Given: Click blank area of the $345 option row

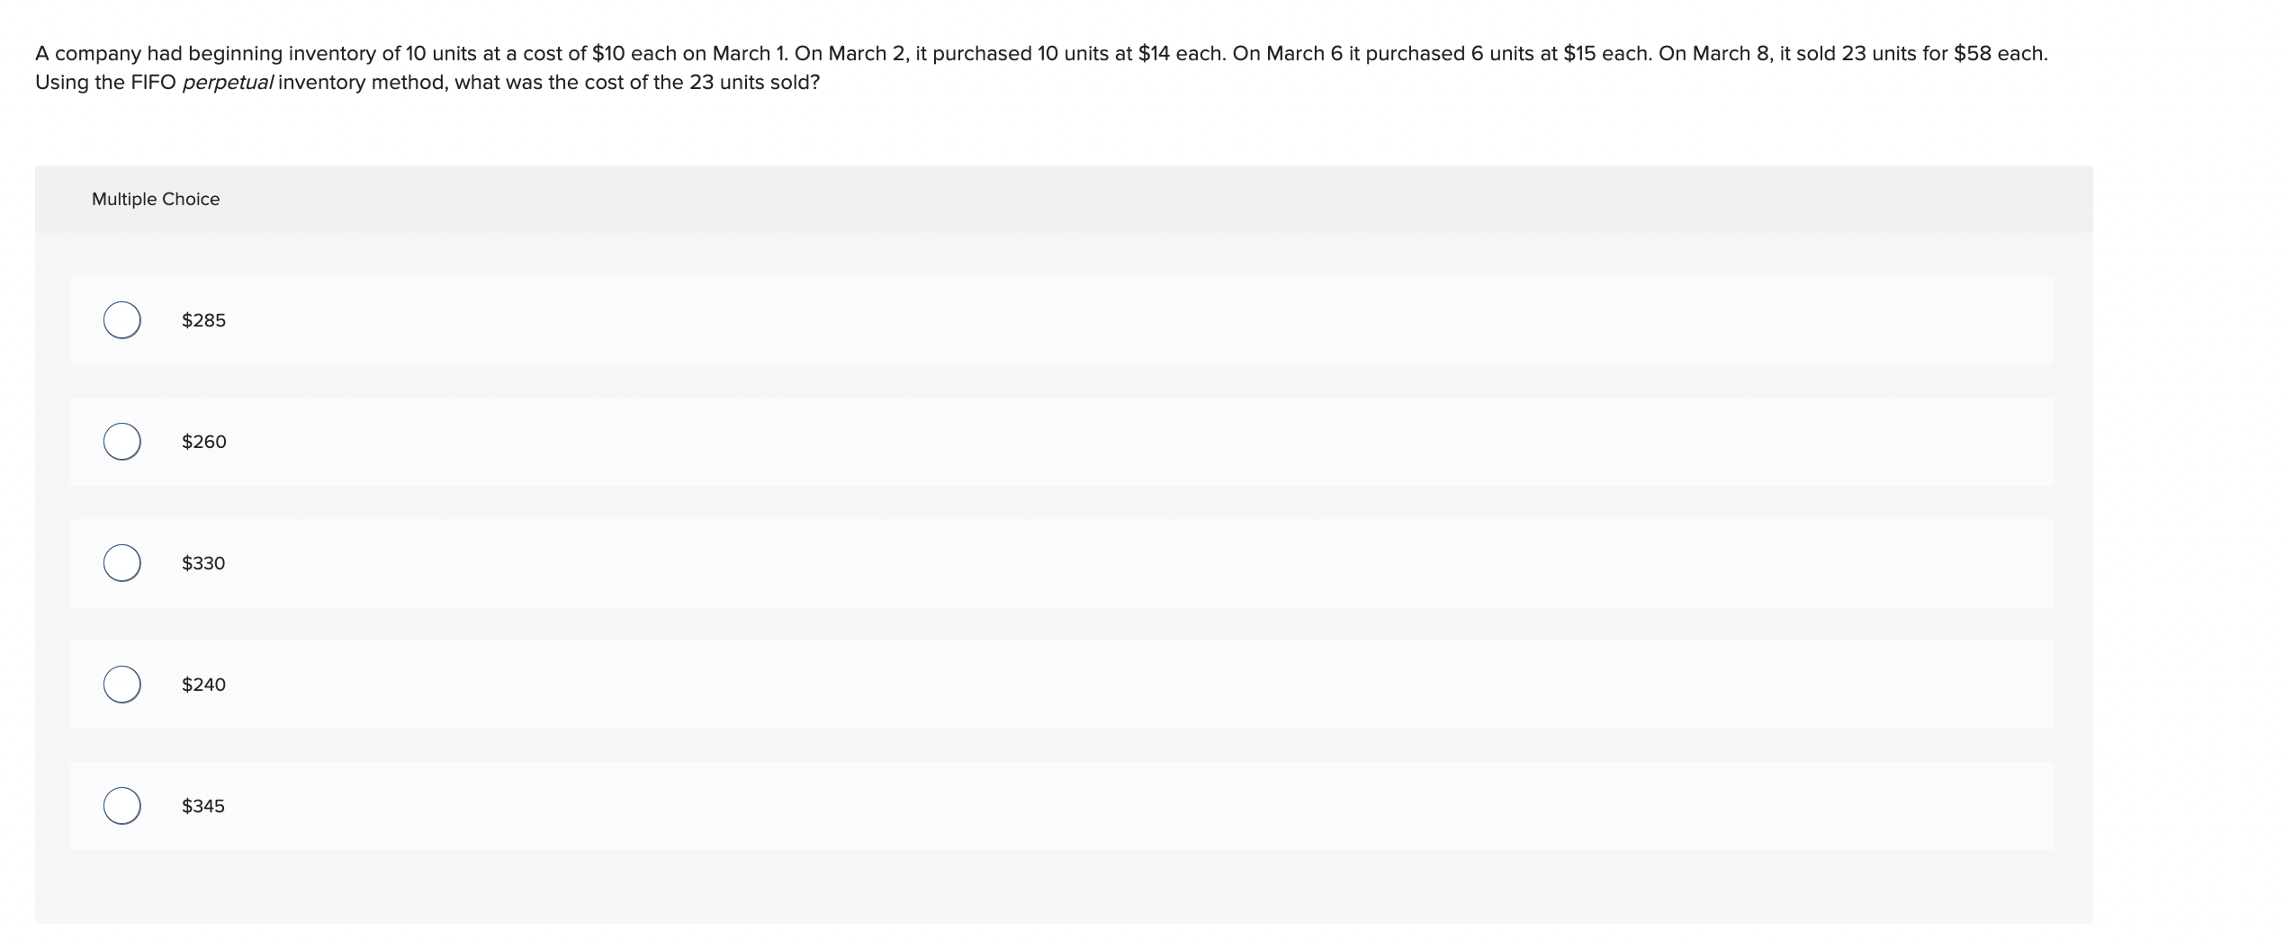Looking at the screenshot, I should click(x=1062, y=806).
